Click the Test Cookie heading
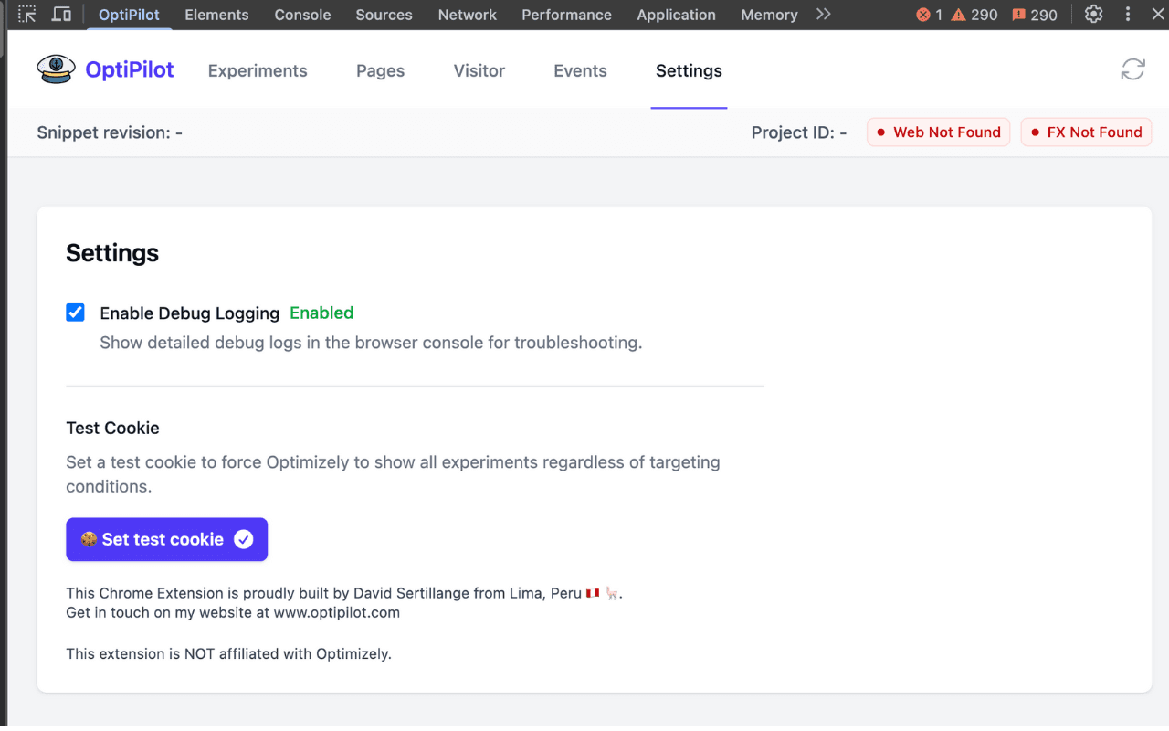Viewport: 1169px width, 731px height. (112, 428)
